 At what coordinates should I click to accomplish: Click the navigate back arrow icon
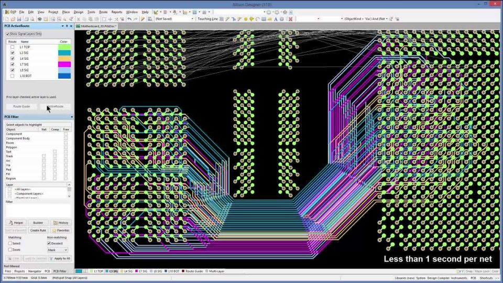click(x=269, y=12)
